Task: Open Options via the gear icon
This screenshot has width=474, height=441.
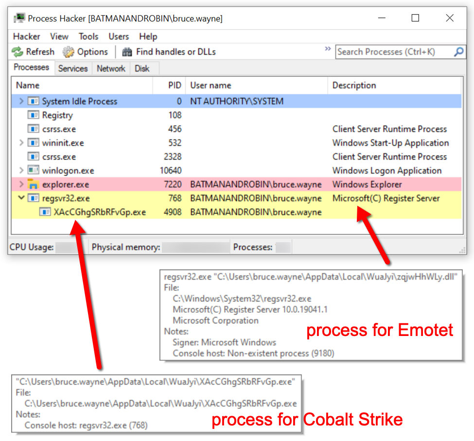Action: pyautogui.click(x=69, y=52)
